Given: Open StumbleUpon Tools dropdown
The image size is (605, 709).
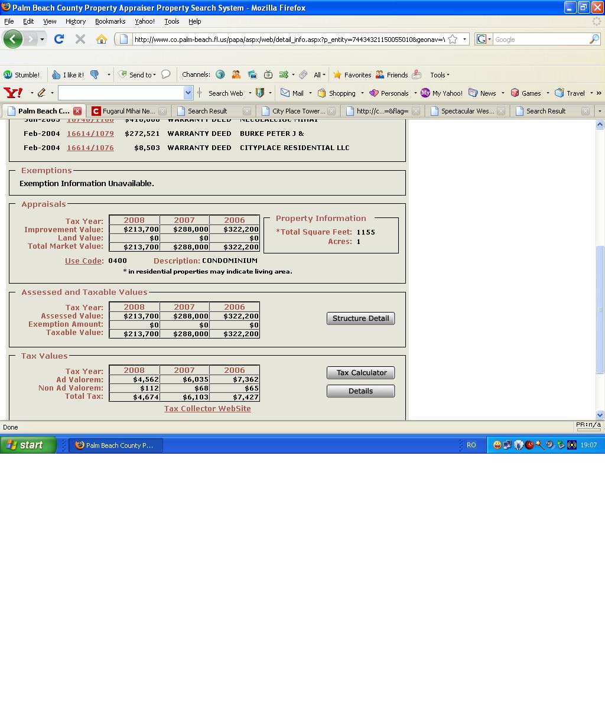Looking at the screenshot, I should (440, 75).
